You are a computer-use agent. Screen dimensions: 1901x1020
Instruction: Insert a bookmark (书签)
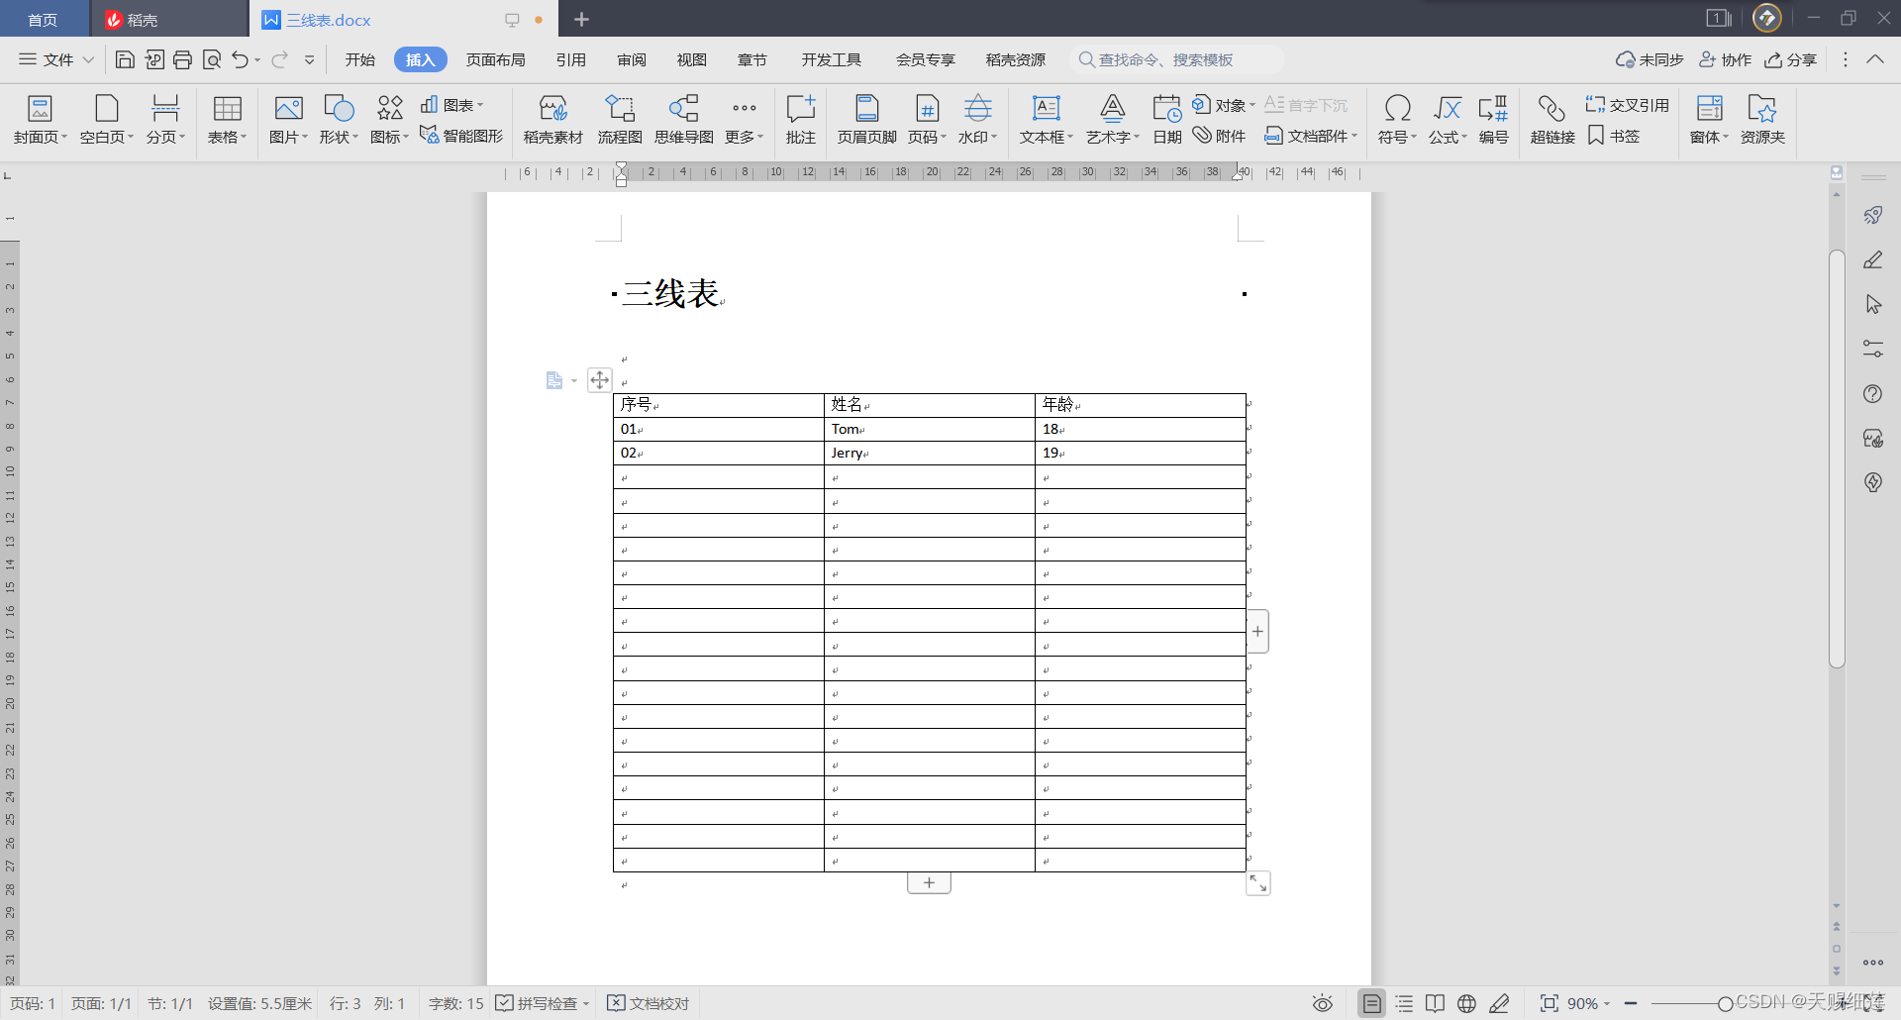click(1614, 136)
